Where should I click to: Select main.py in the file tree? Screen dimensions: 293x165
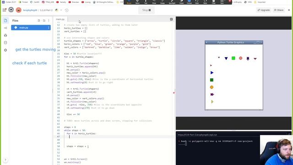pos(31,27)
